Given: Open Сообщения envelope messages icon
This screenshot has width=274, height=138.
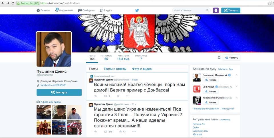Looking at the screenshot, I should click(80, 11).
